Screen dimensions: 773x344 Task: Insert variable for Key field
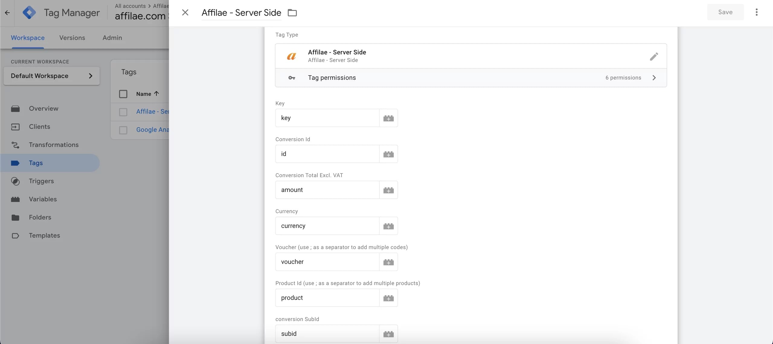388,118
